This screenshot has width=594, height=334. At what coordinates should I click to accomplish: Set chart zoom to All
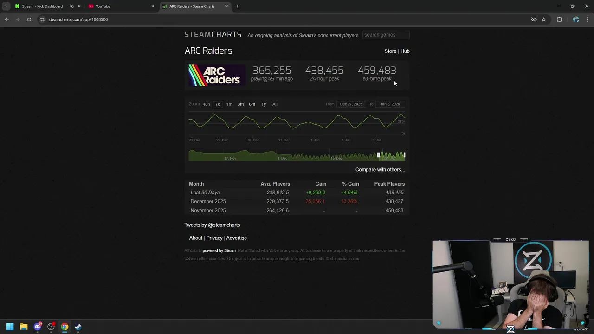pos(275,104)
